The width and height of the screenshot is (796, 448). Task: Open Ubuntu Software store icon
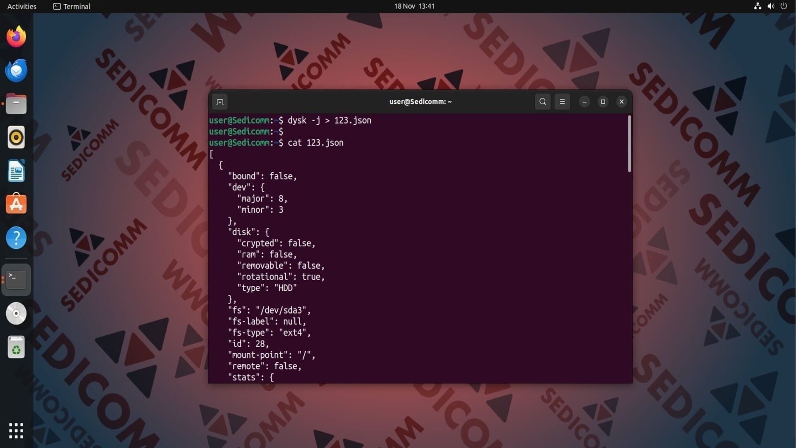pyautogui.click(x=16, y=204)
